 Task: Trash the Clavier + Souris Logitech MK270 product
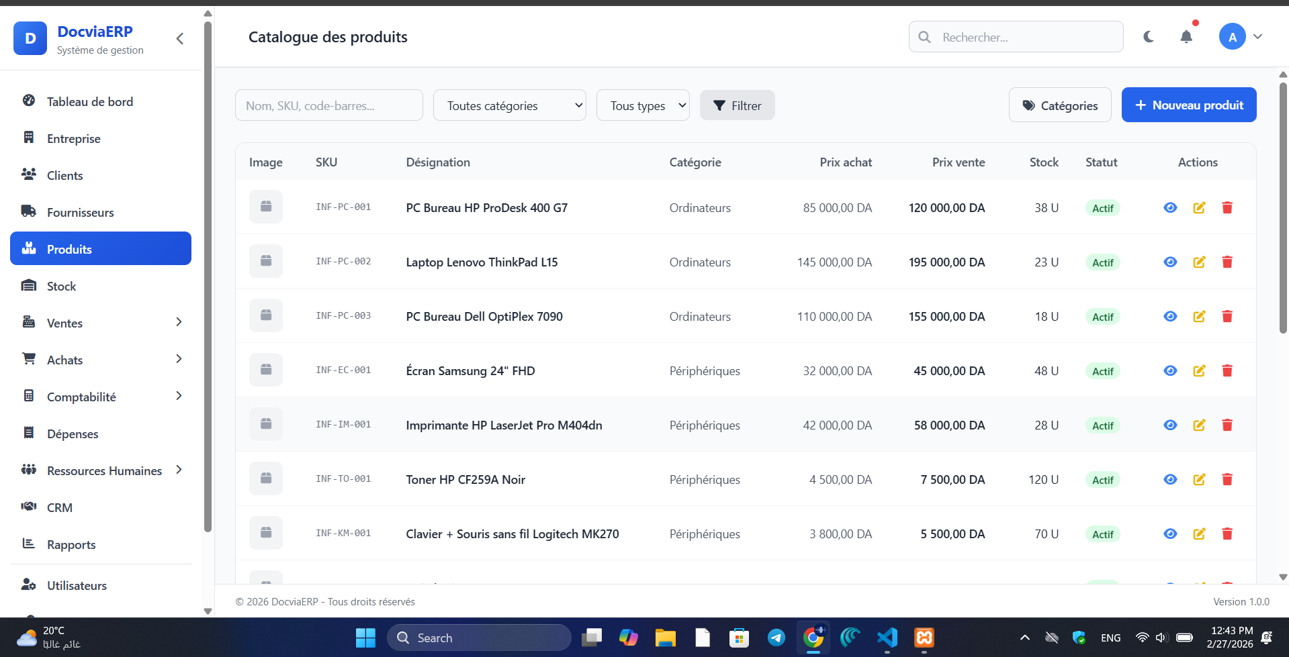pyautogui.click(x=1227, y=534)
